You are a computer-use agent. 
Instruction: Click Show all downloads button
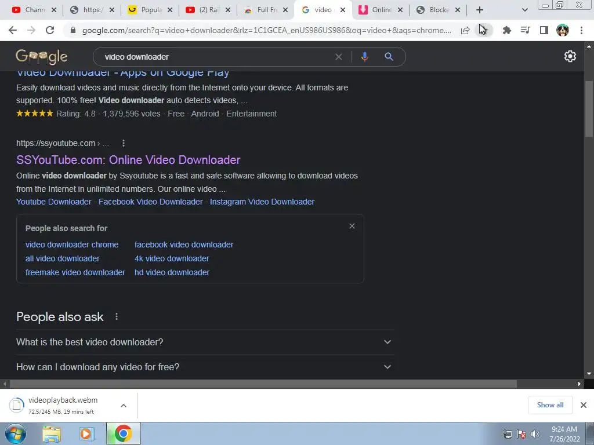point(550,405)
